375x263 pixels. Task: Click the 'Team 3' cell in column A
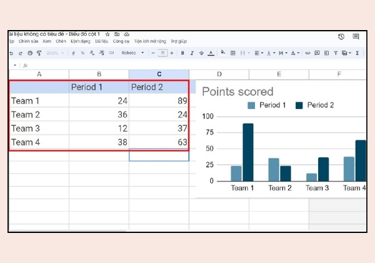39,128
